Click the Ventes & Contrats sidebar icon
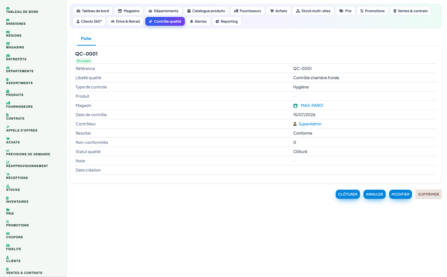The height and width of the screenshot is (277, 447). (x=7, y=269)
